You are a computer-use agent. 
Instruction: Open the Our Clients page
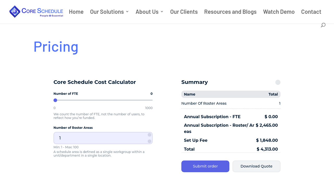coord(184,12)
